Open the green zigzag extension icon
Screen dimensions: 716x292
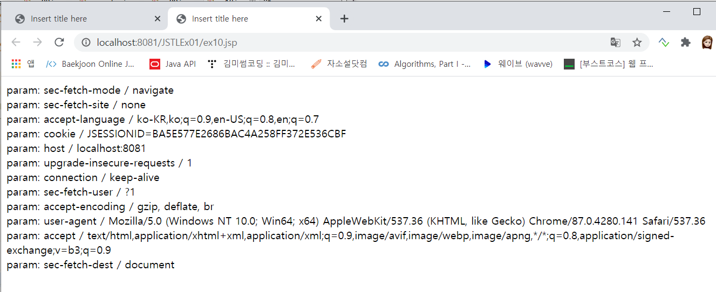[664, 43]
